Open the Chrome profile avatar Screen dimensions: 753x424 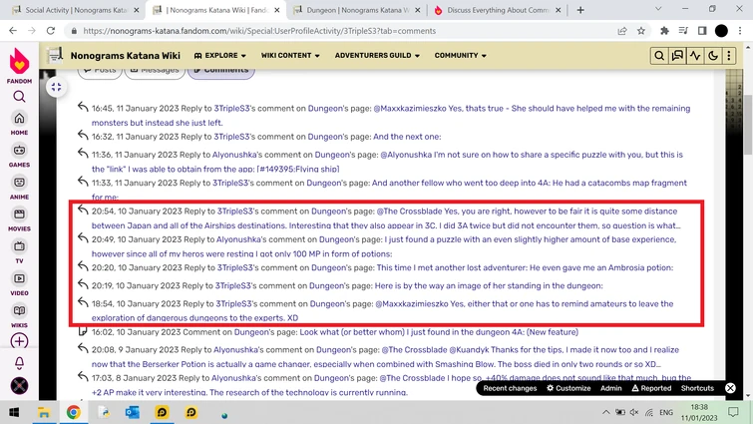[721, 31]
